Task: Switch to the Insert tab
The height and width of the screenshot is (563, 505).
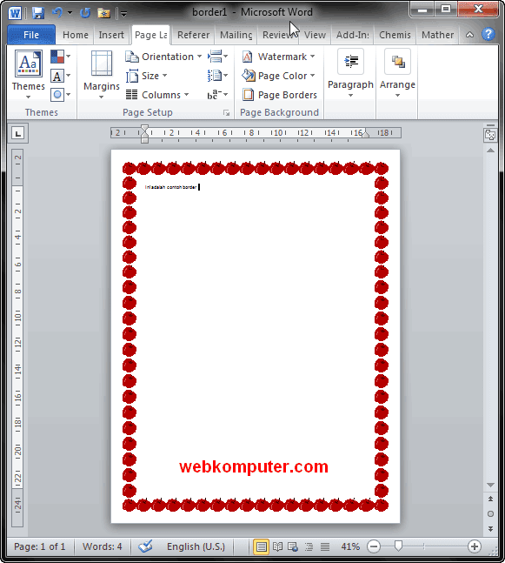Action: [x=111, y=35]
